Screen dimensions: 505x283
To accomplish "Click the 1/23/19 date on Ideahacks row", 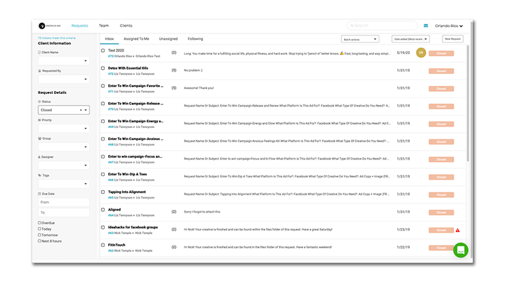I will pyautogui.click(x=403, y=229).
